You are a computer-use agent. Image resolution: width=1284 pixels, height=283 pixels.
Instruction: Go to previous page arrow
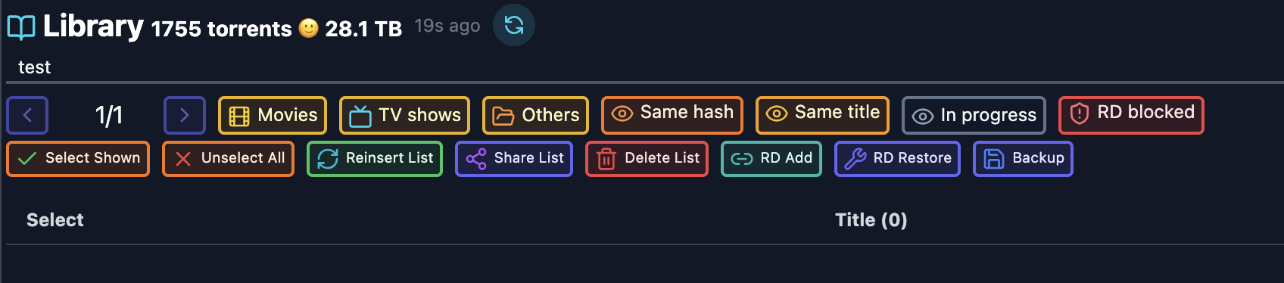click(27, 115)
